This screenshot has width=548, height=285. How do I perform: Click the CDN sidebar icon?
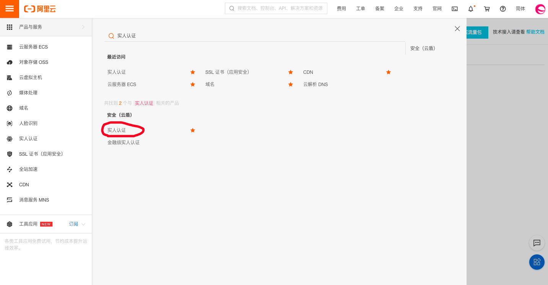click(x=10, y=185)
